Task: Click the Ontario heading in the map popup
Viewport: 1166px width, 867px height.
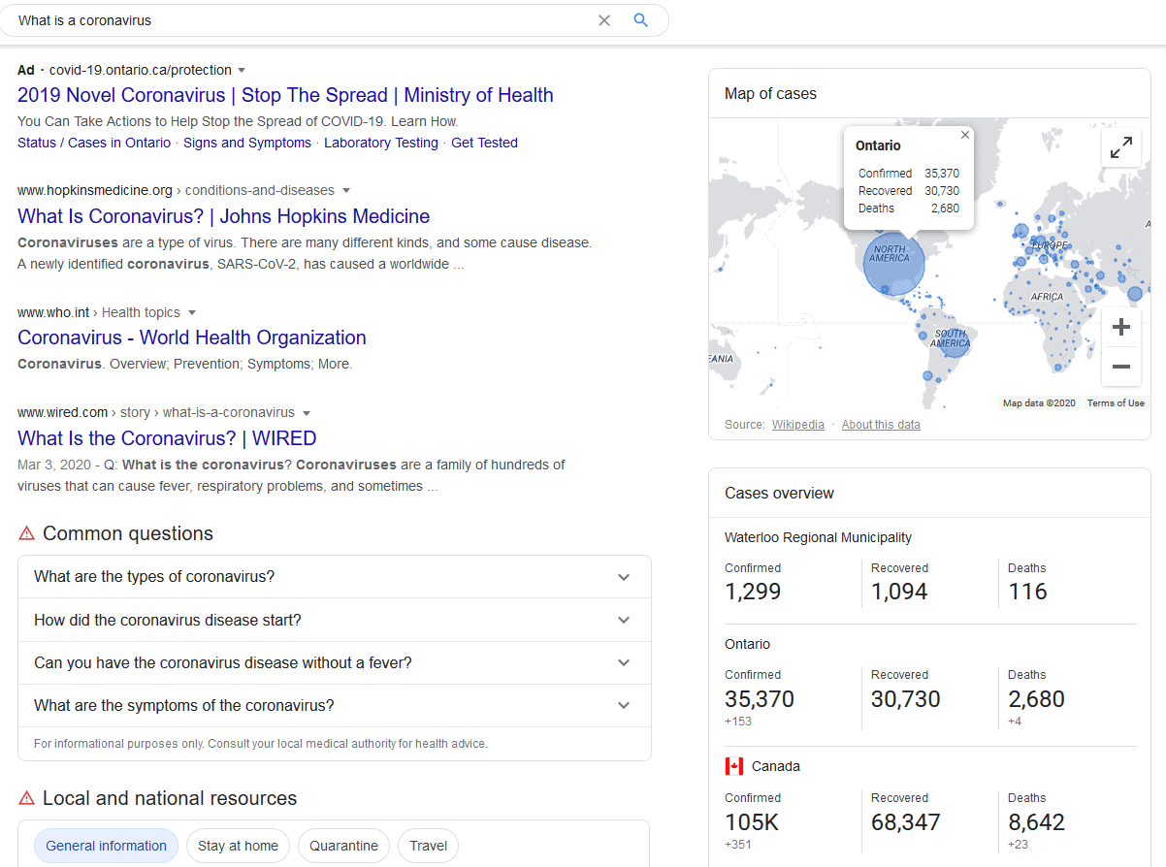Action: click(x=878, y=145)
